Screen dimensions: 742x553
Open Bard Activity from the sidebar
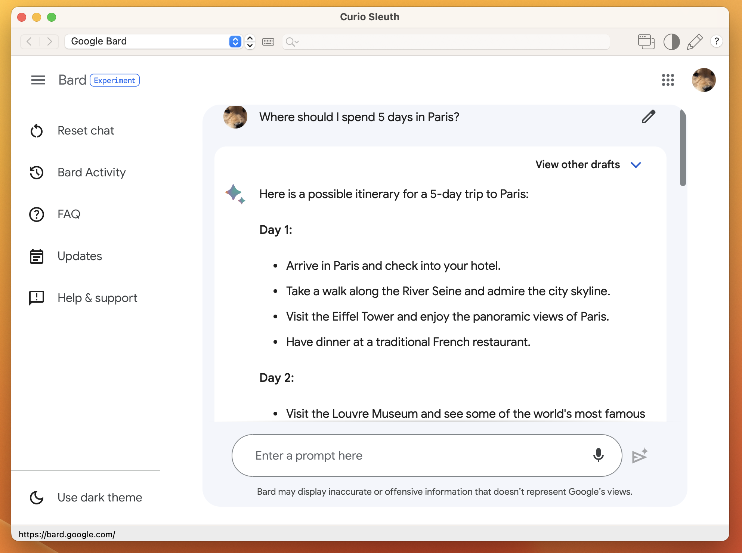[x=92, y=173]
